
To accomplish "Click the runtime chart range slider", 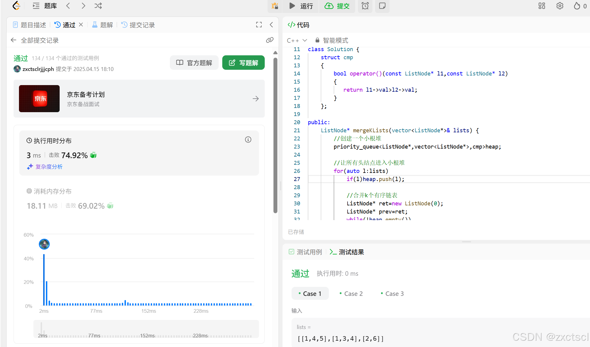I will (x=146, y=329).
